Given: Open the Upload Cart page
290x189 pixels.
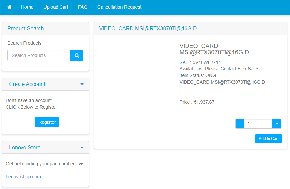Looking at the screenshot, I should point(56,7).
